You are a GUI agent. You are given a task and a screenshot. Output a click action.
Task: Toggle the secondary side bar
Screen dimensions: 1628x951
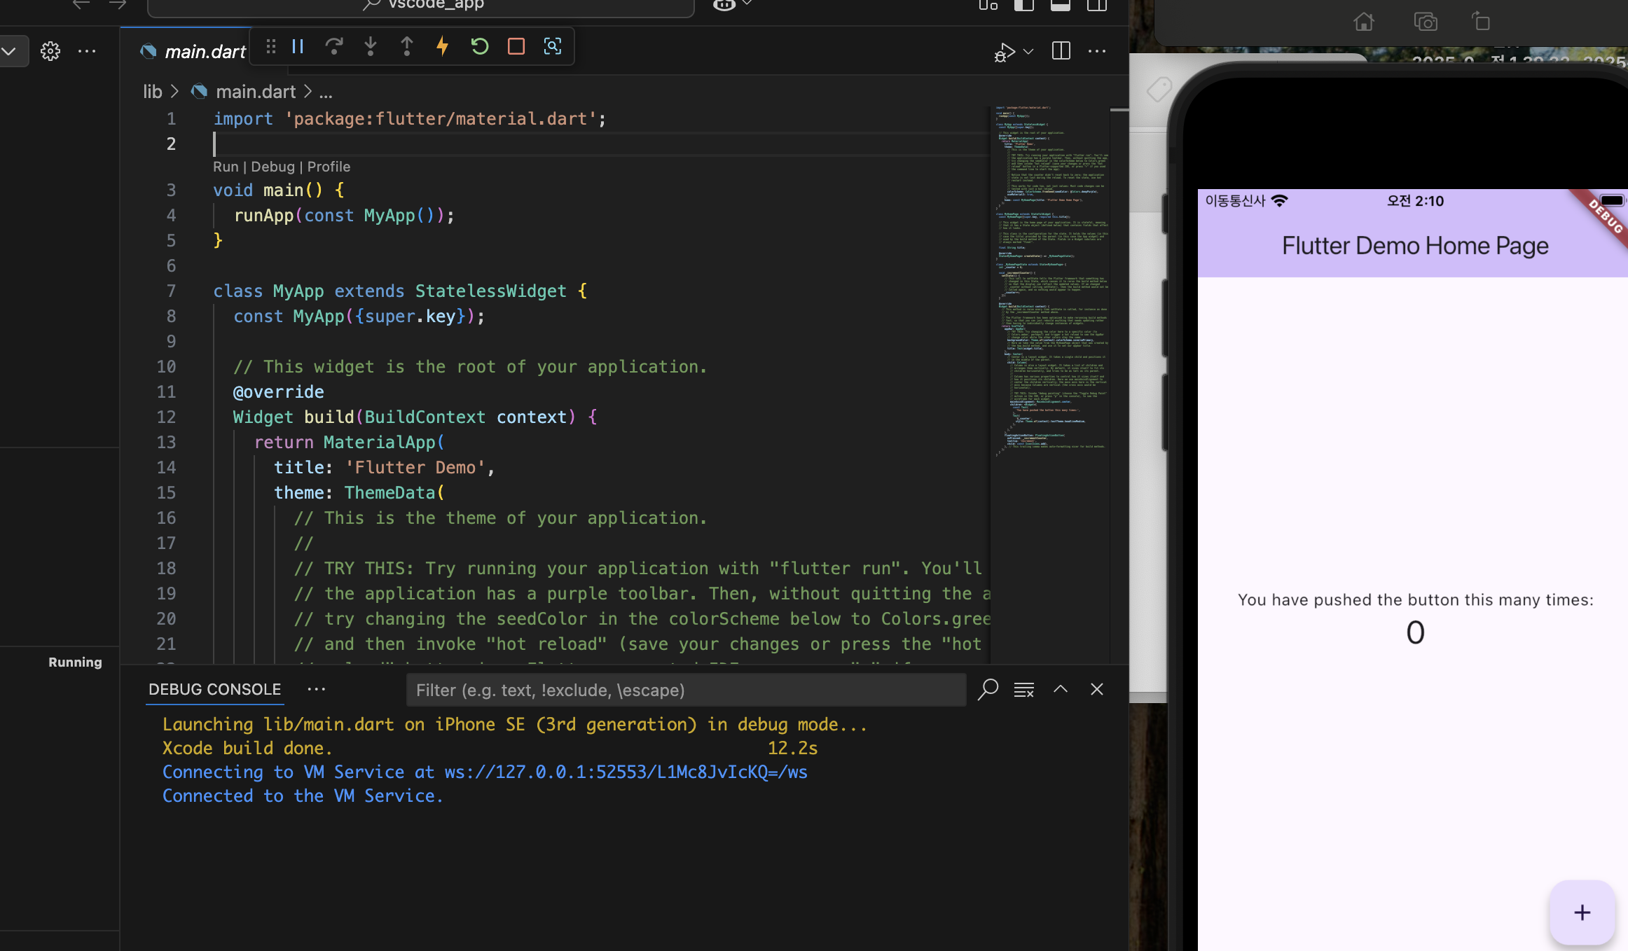point(1097,5)
